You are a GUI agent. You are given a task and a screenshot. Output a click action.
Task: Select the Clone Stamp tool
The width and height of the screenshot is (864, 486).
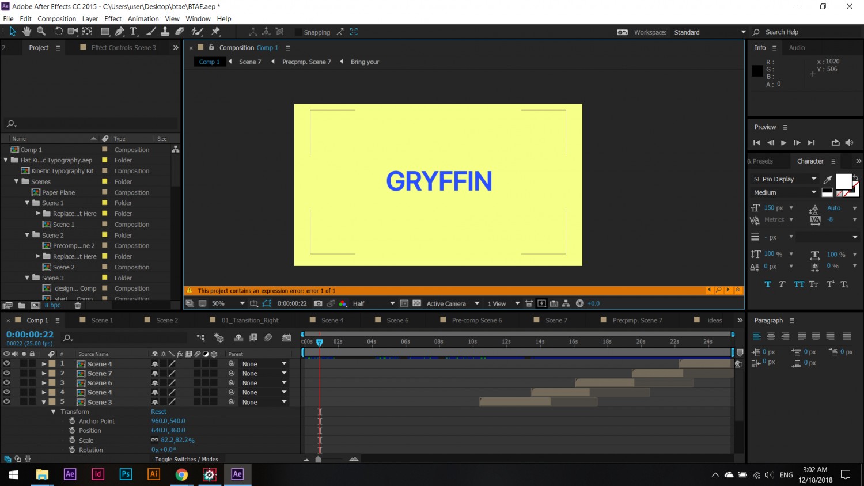[x=165, y=32]
